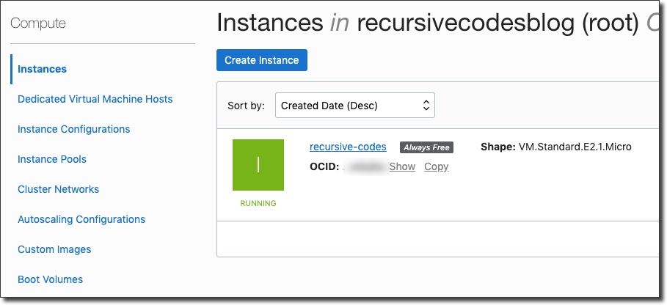Open Instance Configurations page
The image size is (667, 305).
(73, 129)
